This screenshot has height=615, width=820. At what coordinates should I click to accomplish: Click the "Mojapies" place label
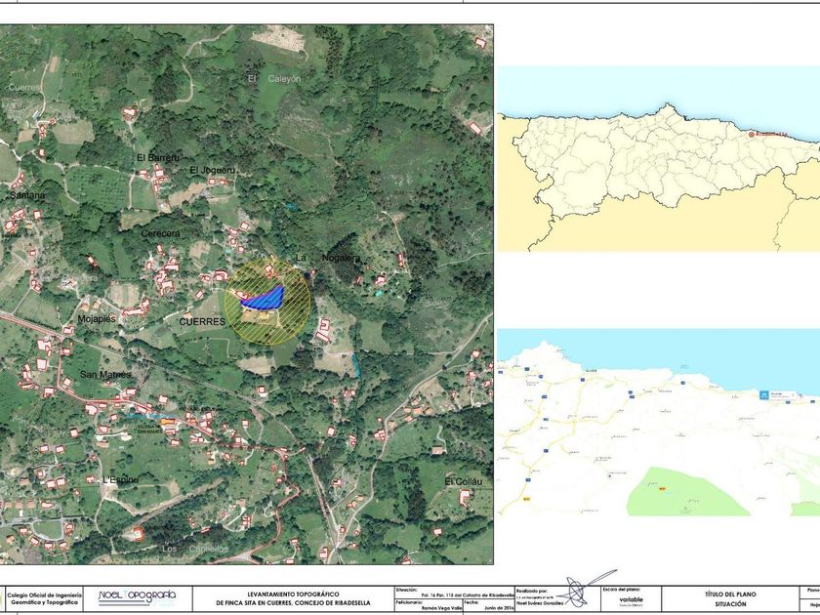pyautogui.click(x=97, y=318)
